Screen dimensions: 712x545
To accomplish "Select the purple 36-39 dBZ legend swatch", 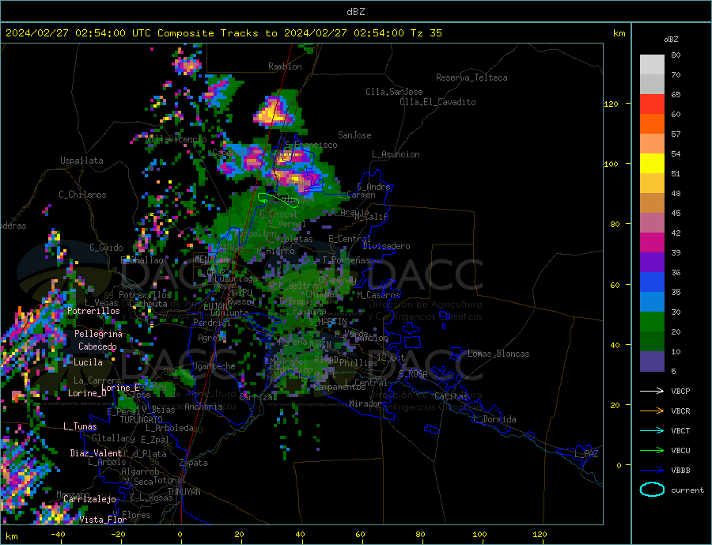I will (x=652, y=263).
